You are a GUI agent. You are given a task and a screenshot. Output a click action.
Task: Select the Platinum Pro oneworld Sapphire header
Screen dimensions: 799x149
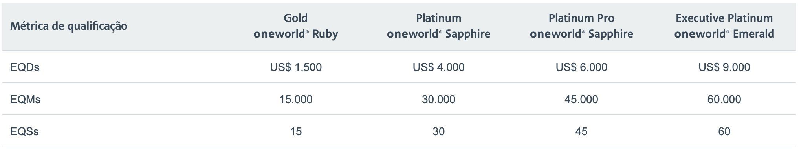pyautogui.click(x=581, y=26)
